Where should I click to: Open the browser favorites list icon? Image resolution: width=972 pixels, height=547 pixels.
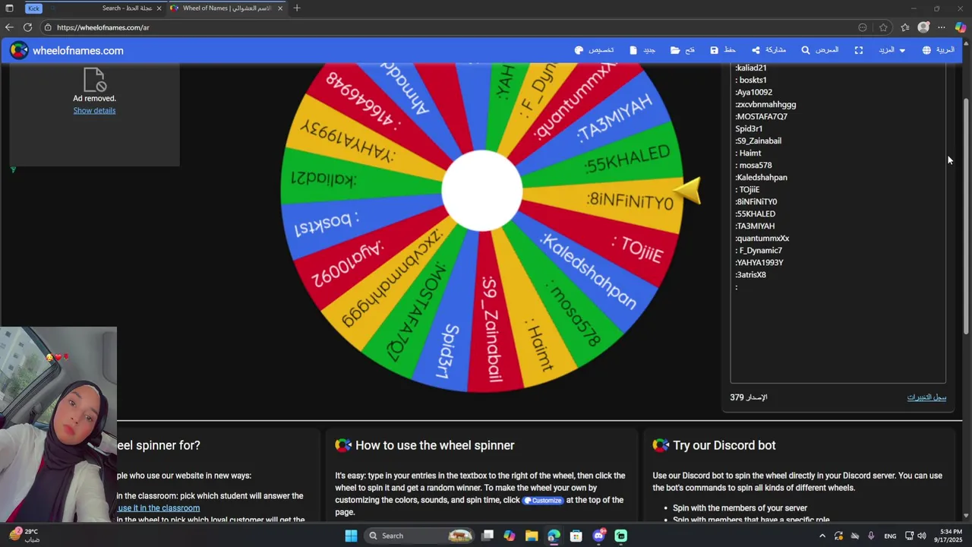pos(905,27)
